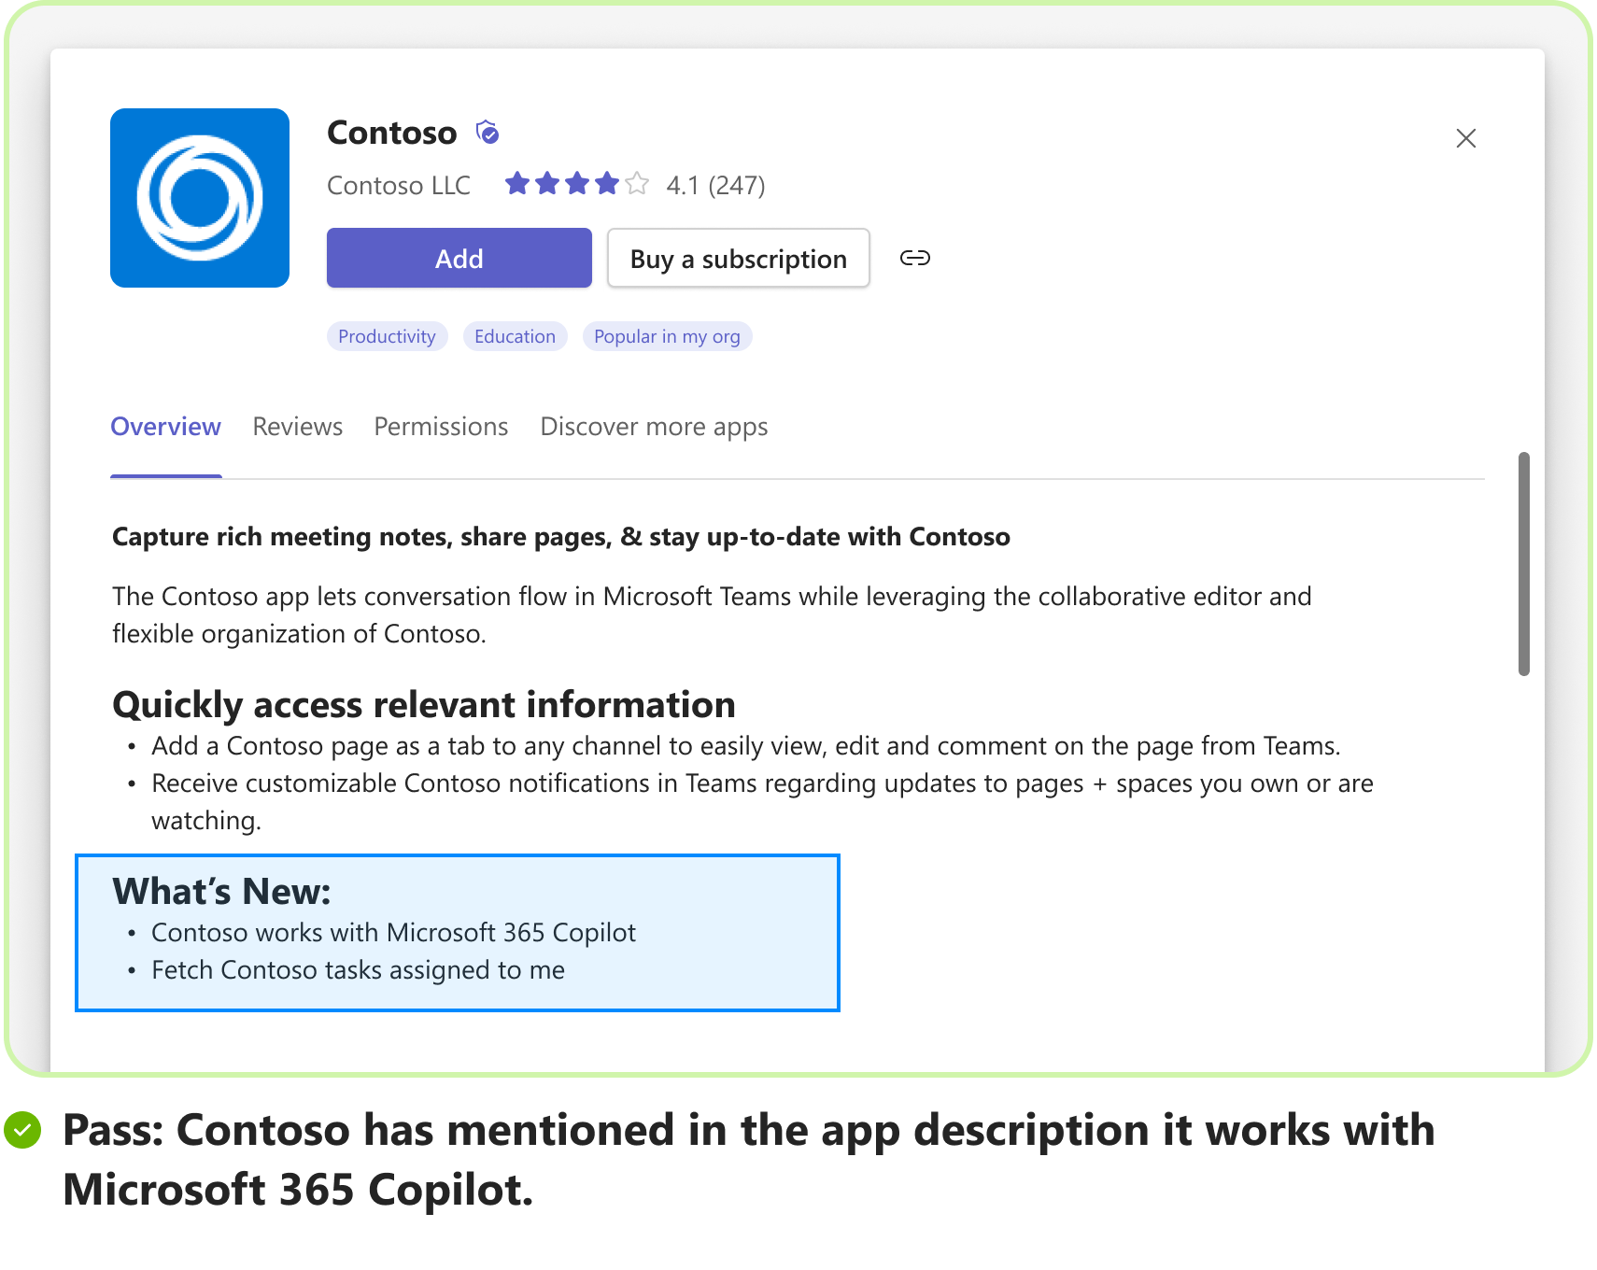Screen dimensions: 1597x1270
Task: Click Buy a subscription
Action: pos(738,258)
